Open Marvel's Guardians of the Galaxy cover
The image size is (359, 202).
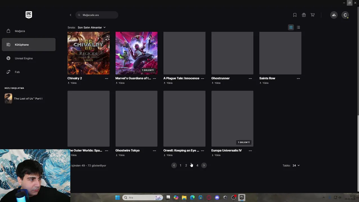(x=136, y=53)
